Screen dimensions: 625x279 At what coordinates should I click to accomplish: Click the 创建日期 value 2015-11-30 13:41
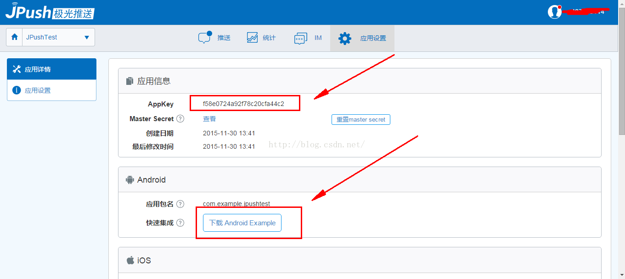[229, 133]
